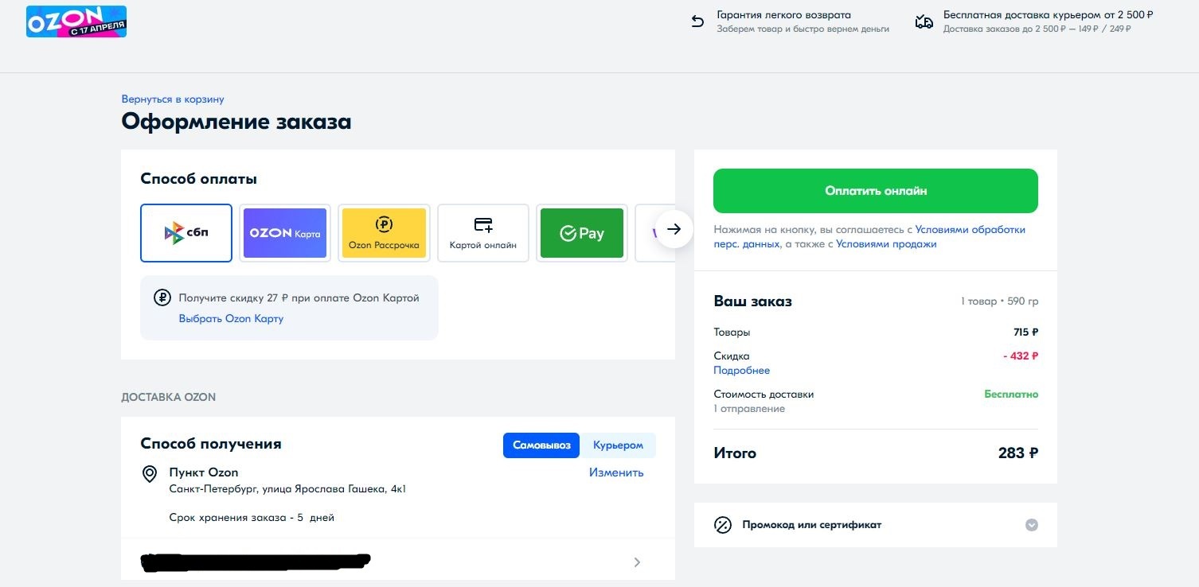Click the discount value - 432 ₽
1199x587 pixels.
[x=1021, y=356]
